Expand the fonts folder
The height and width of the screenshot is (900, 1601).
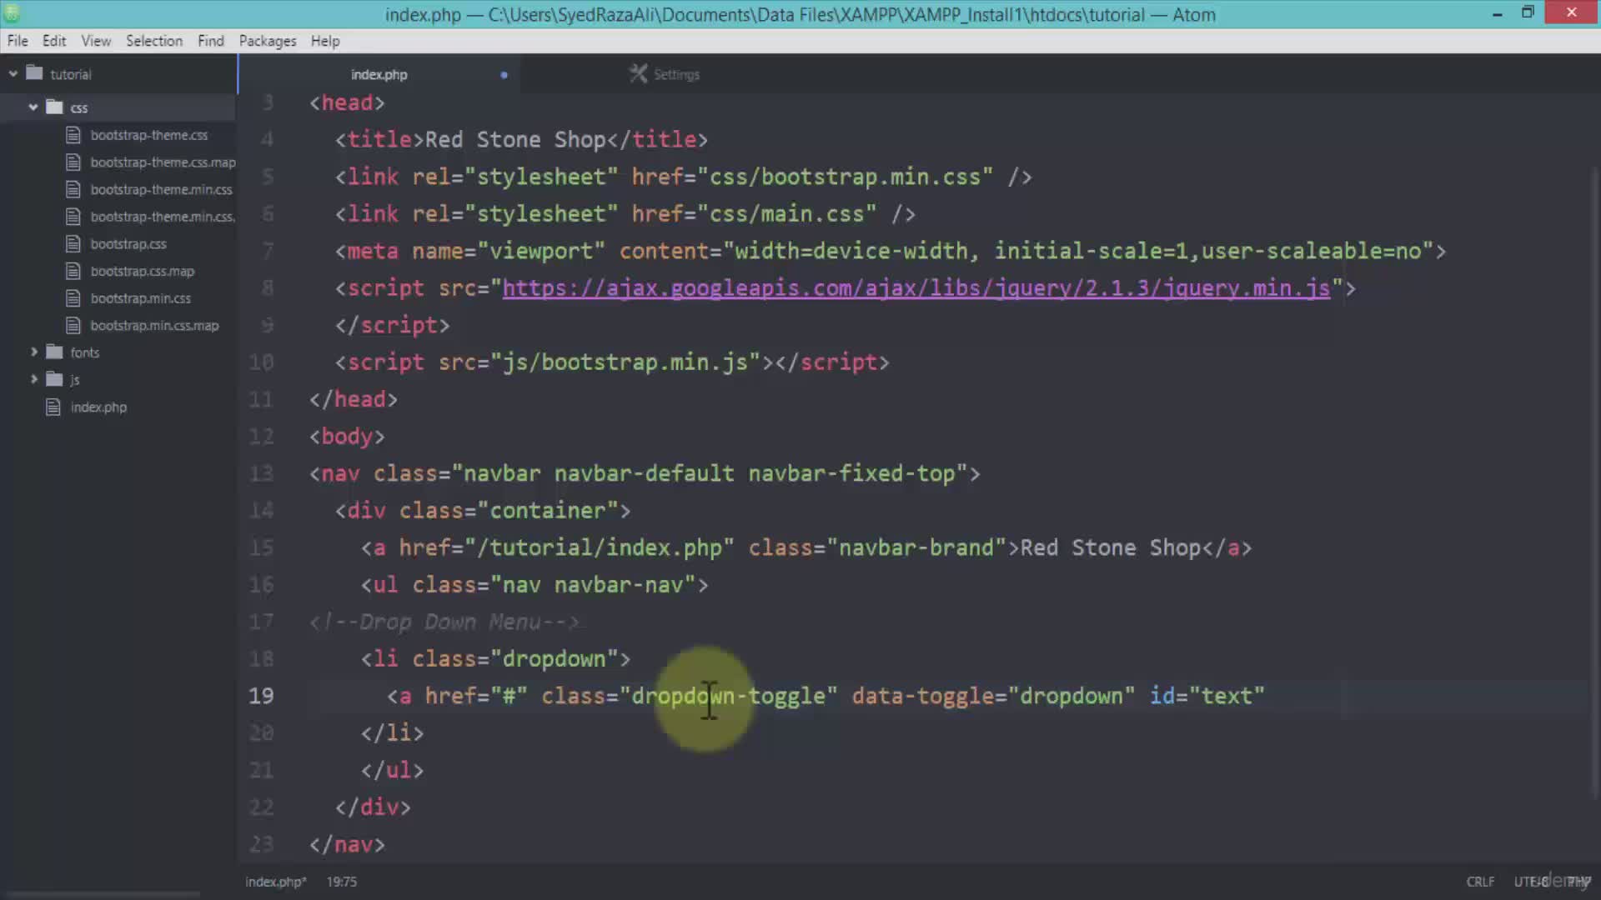tap(34, 352)
